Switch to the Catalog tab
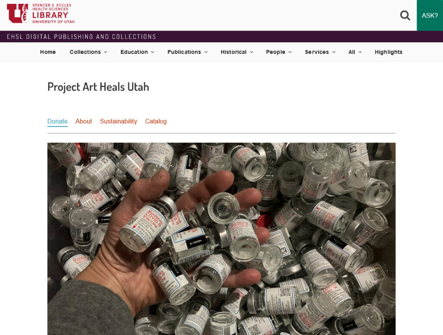This screenshot has width=443, height=335. click(x=156, y=121)
